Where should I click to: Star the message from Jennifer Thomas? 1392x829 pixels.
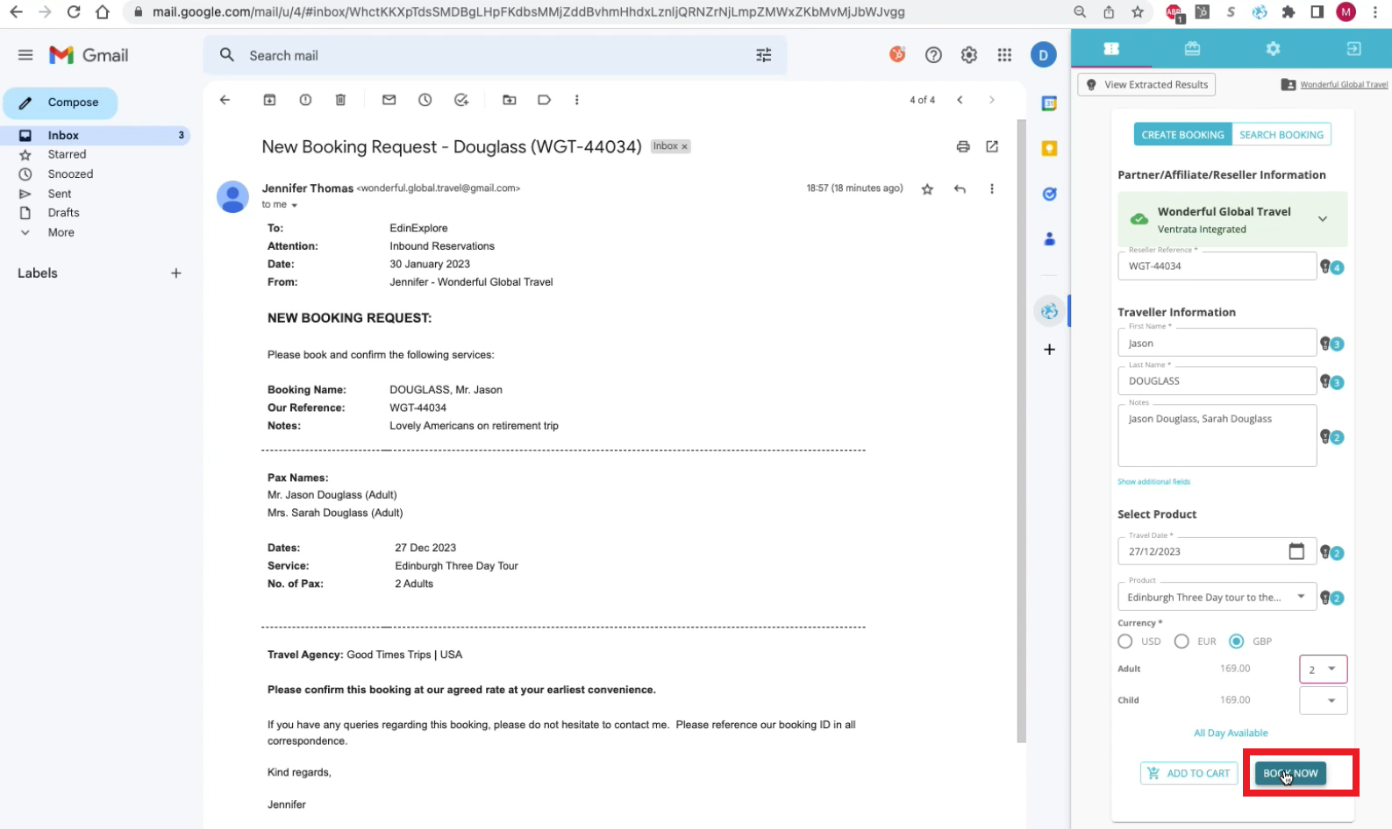pos(927,188)
